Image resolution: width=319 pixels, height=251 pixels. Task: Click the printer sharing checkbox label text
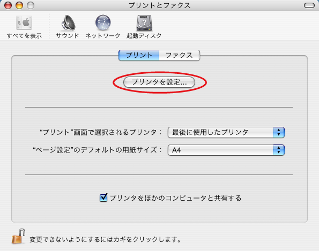pos(175,198)
